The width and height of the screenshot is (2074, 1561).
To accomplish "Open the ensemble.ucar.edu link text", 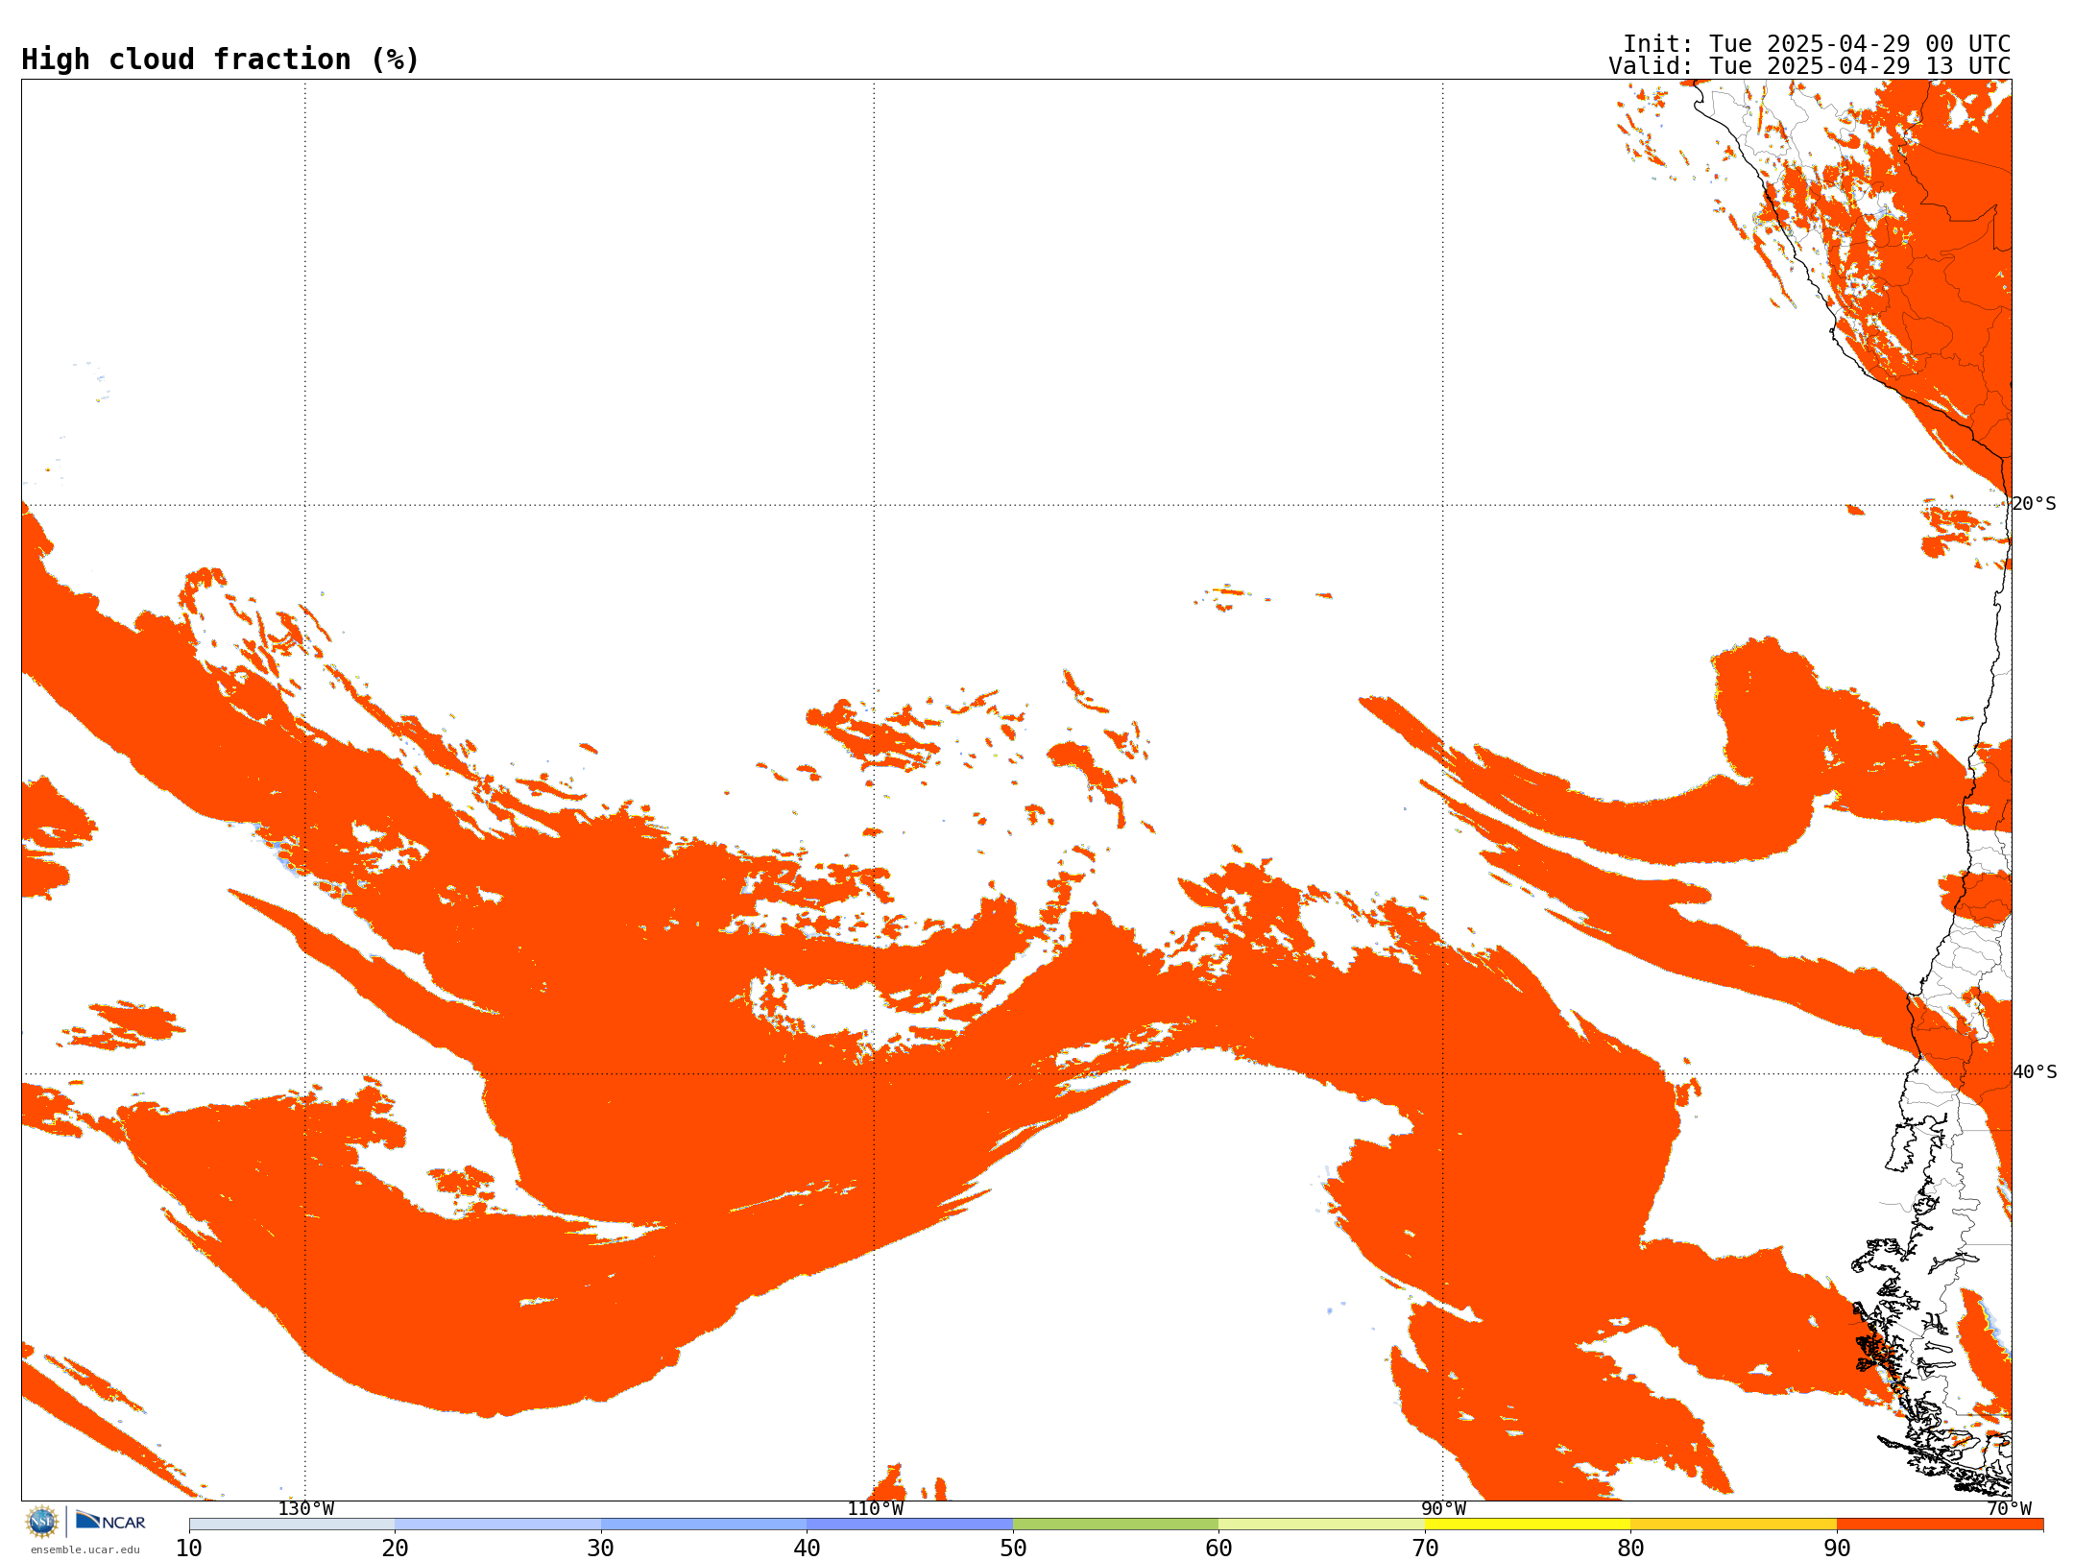I will 85,1549.
